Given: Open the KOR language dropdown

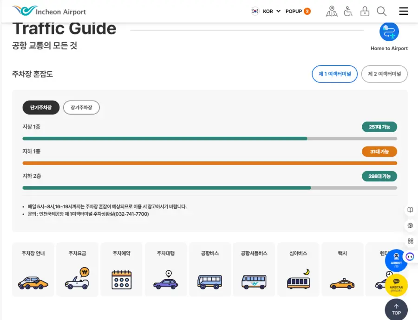Looking at the screenshot, I should point(271,11).
